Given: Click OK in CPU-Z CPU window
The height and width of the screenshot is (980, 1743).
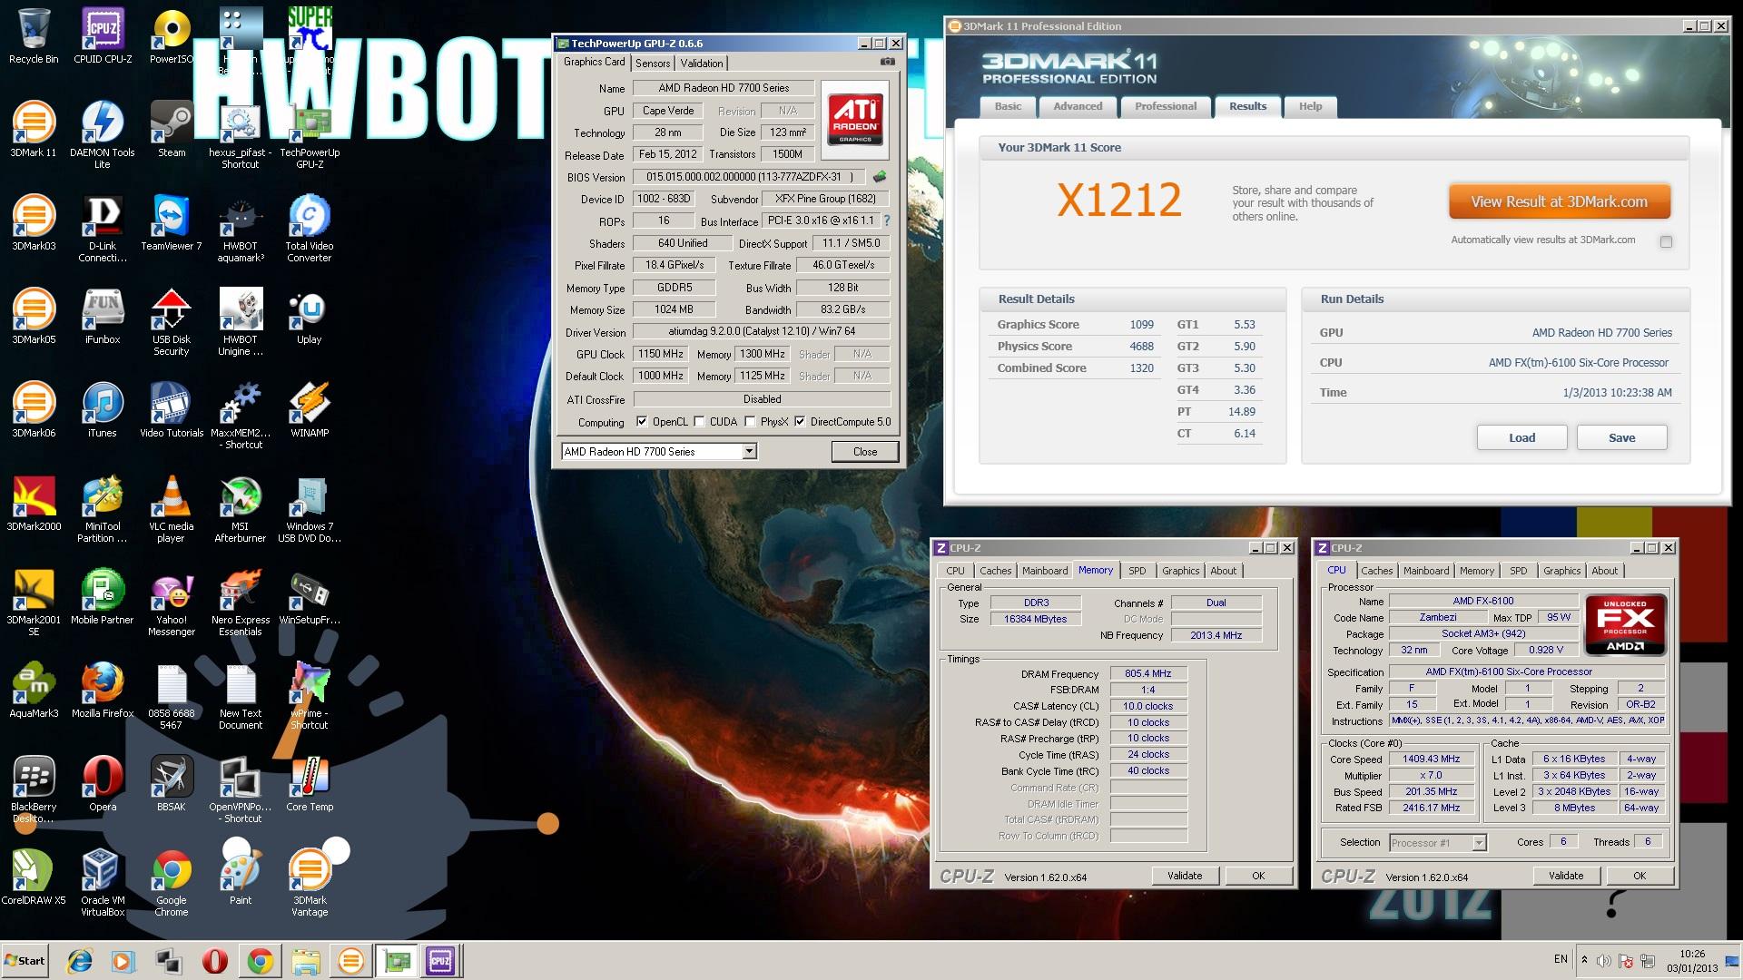Looking at the screenshot, I should (x=1639, y=876).
